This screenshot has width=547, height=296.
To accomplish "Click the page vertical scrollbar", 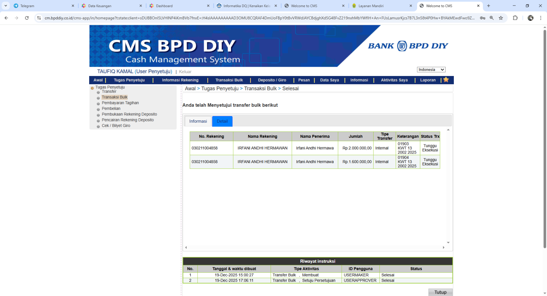I will (x=544, y=138).
